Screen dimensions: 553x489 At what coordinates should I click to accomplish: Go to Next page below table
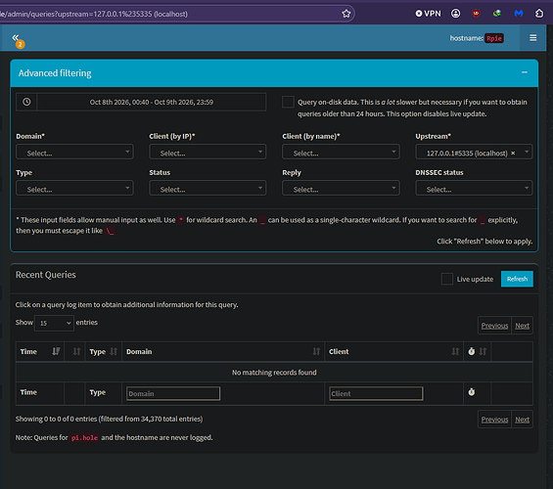pyautogui.click(x=522, y=420)
